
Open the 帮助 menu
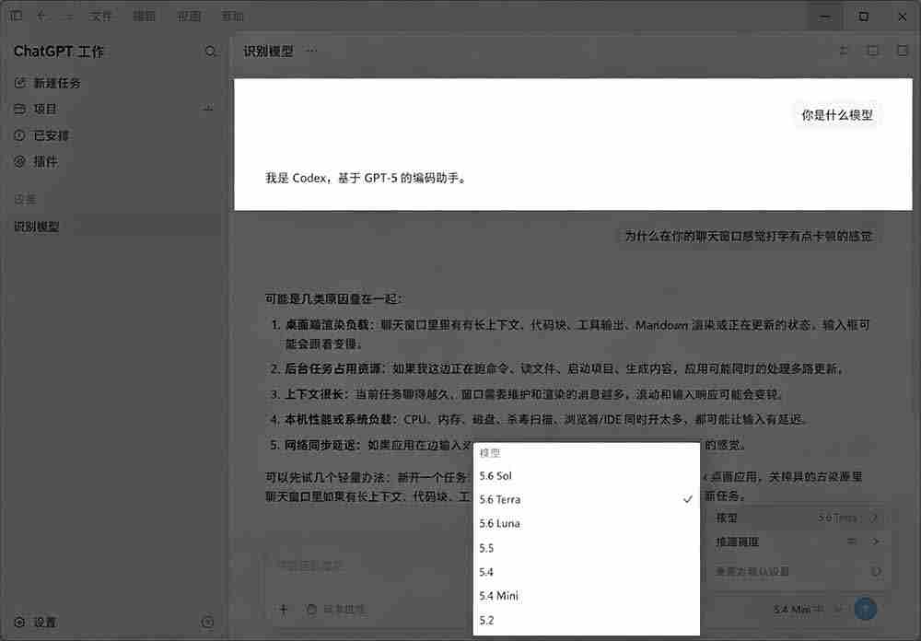[x=233, y=16]
